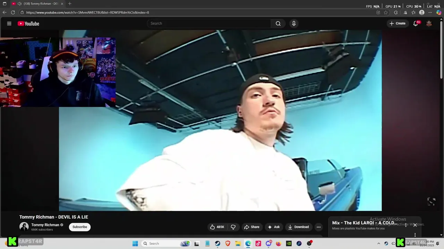The image size is (444, 249).
Task: Select the Tommy Richman browser tab
Action: tap(38, 4)
